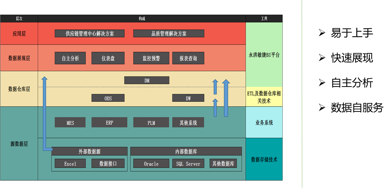Select the Excel box
The height and width of the screenshot is (188, 390).
click(x=70, y=163)
